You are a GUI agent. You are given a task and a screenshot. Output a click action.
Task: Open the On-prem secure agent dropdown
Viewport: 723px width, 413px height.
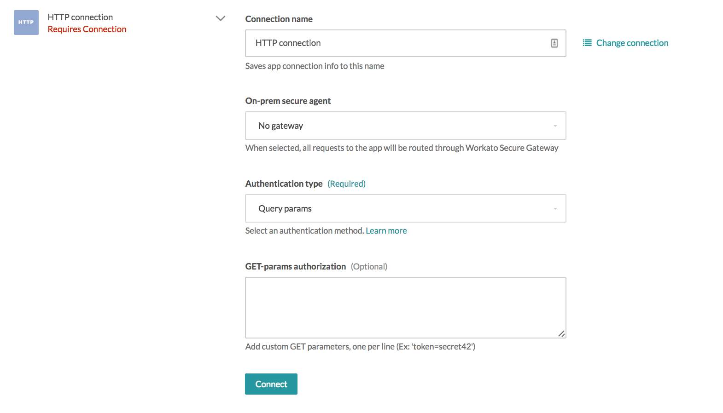pyautogui.click(x=405, y=125)
